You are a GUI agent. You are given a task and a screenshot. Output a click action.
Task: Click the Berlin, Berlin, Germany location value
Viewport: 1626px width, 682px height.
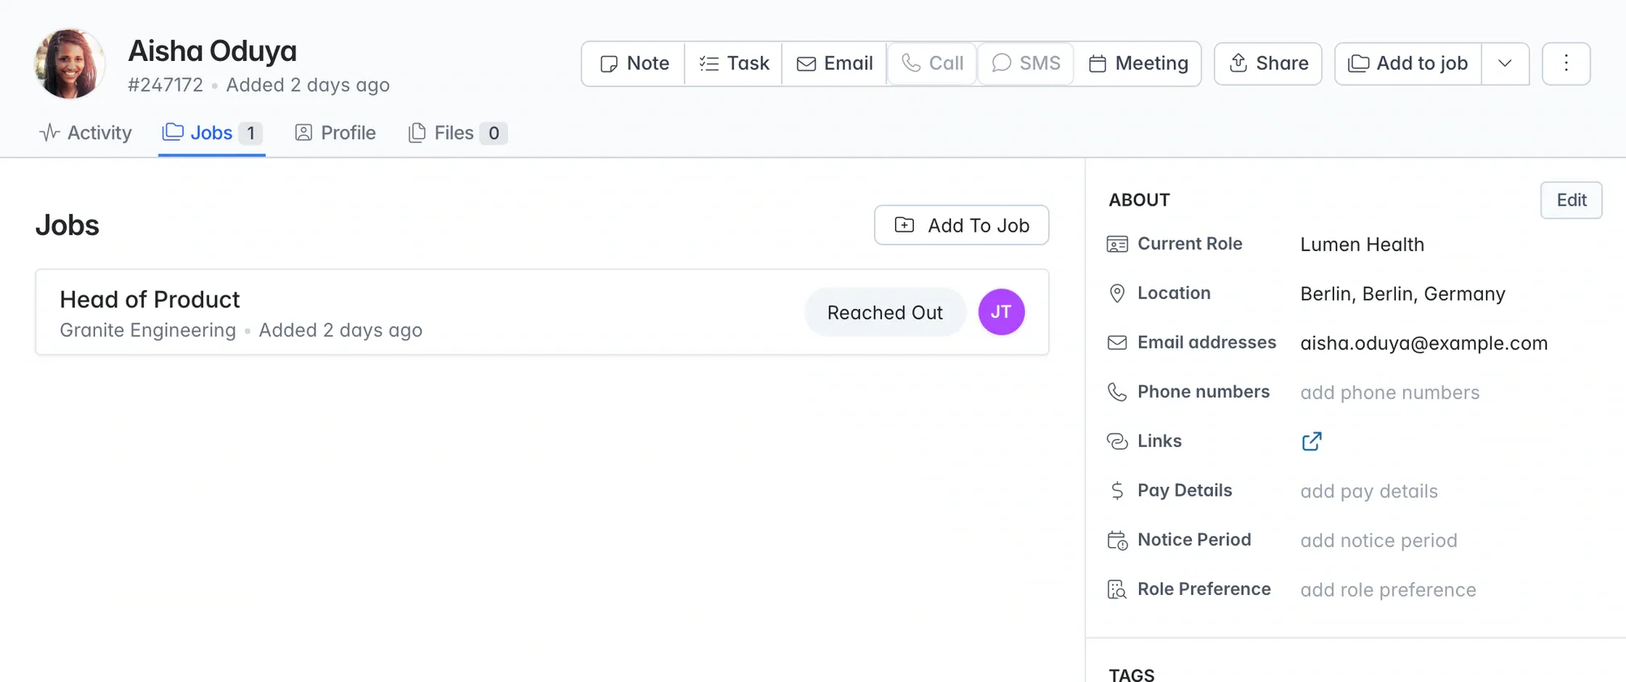click(x=1402, y=293)
